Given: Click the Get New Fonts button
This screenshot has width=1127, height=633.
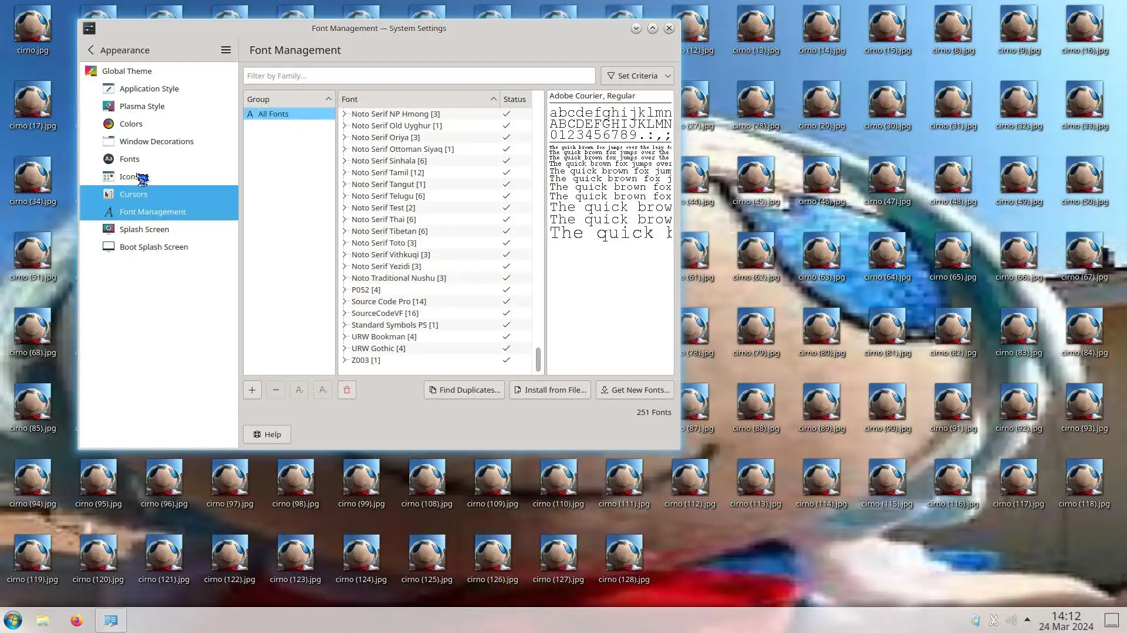Looking at the screenshot, I should pyautogui.click(x=635, y=390).
